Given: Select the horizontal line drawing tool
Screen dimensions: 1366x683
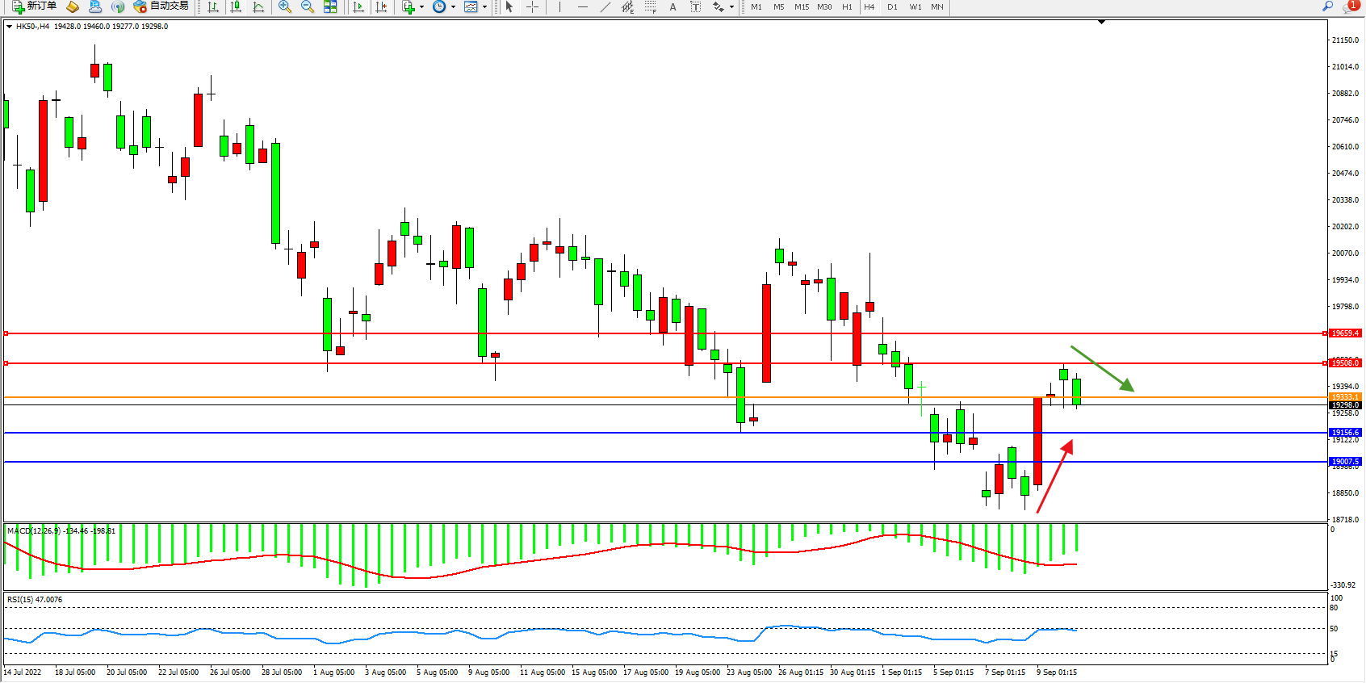Looking at the screenshot, I should 582,6.
